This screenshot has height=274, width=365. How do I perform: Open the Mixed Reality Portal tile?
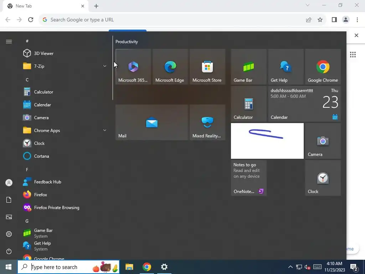207,122
